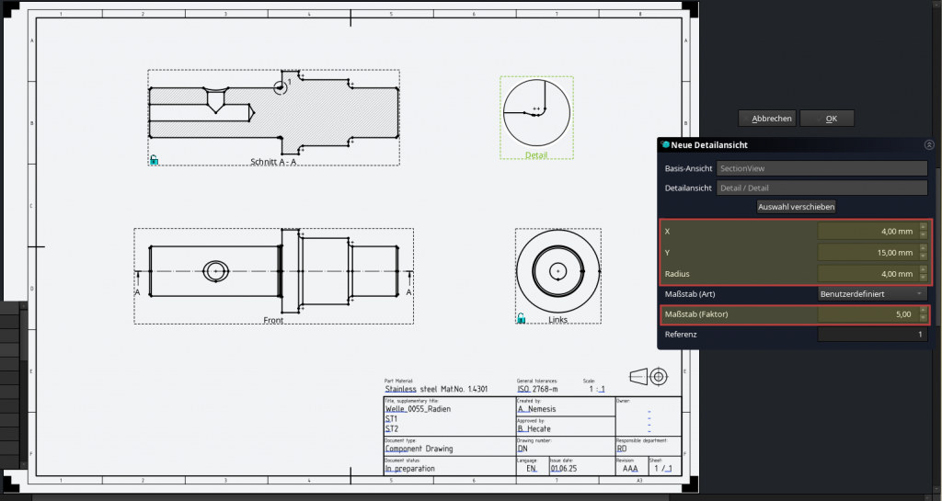Select the green Detail view circle
This screenshot has height=501, width=942.
(536, 110)
